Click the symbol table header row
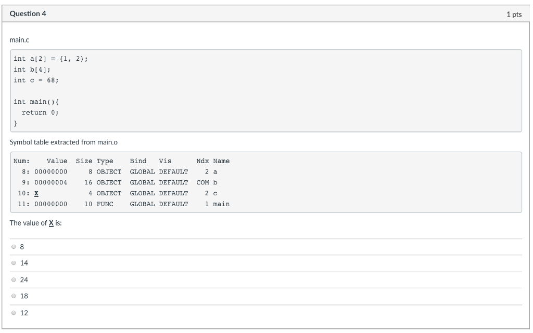 click(121, 161)
